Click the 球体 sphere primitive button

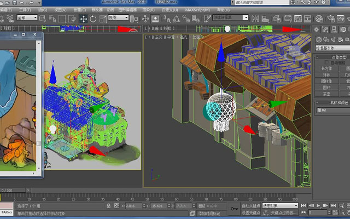(x=326, y=74)
